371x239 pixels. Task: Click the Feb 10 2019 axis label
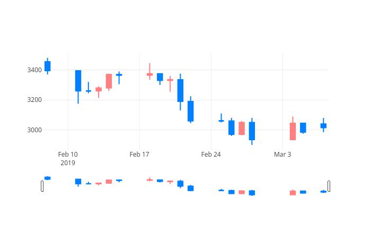(68, 159)
